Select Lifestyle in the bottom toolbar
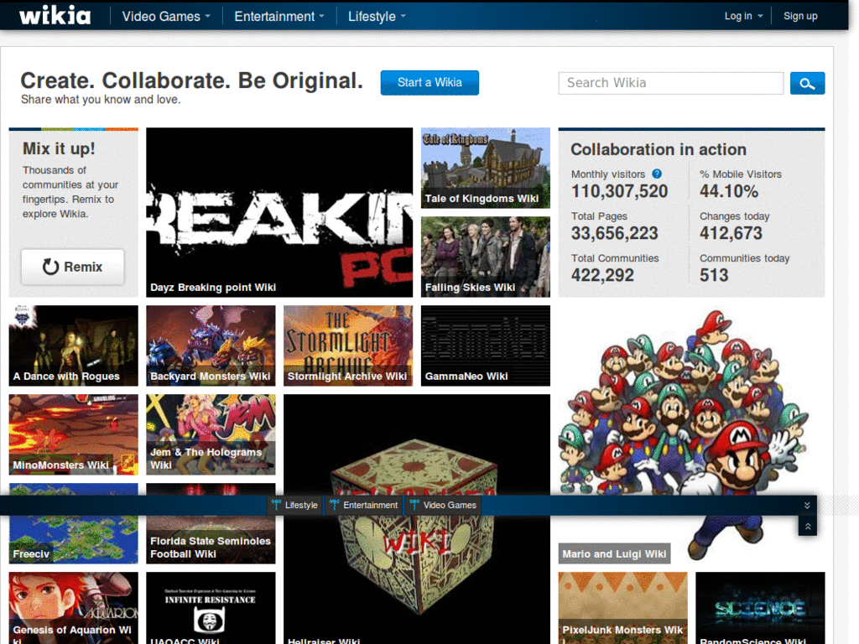 (x=294, y=505)
